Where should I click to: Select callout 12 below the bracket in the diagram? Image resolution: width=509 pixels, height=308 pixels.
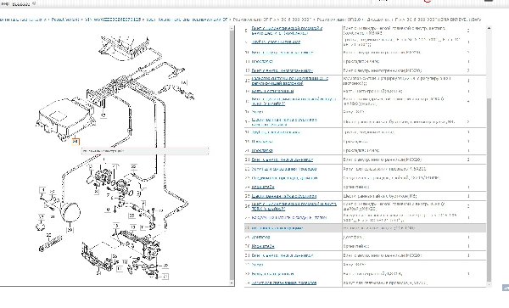tap(103, 115)
